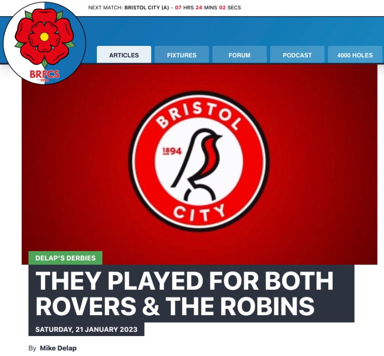384x356 pixels.
Task: Click the red rose in the BRFCS logo
Action: [x=45, y=37]
